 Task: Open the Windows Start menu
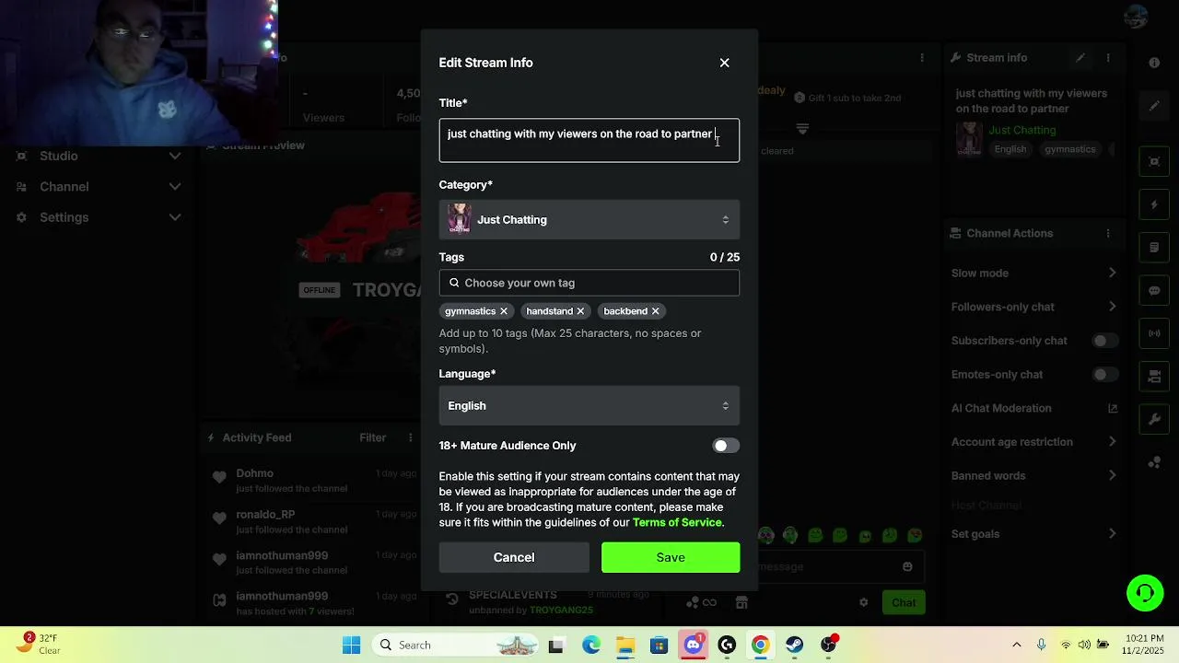coord(351,645)
